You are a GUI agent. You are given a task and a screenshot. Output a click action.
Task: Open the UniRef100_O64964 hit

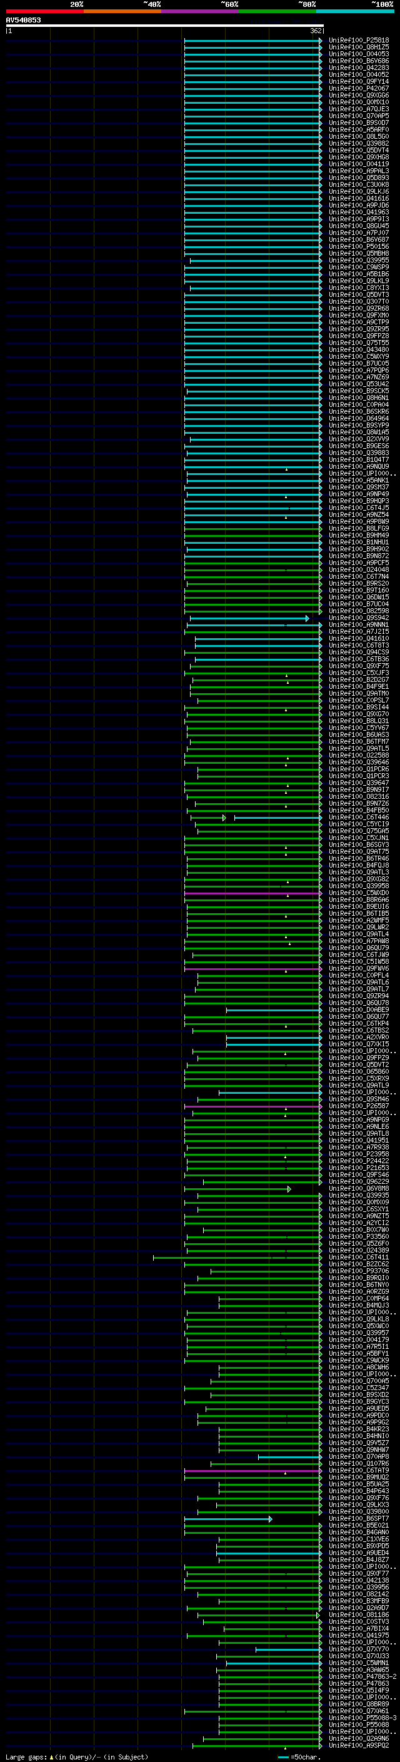tap(358, 419)
